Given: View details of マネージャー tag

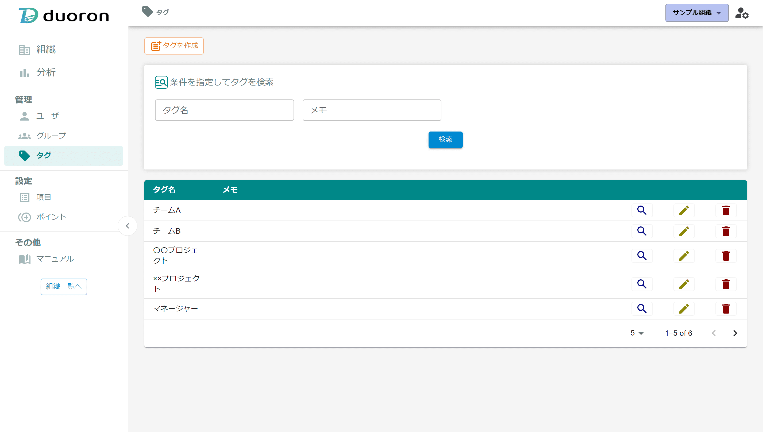Looking at the screenshot, I should (642, 309).
